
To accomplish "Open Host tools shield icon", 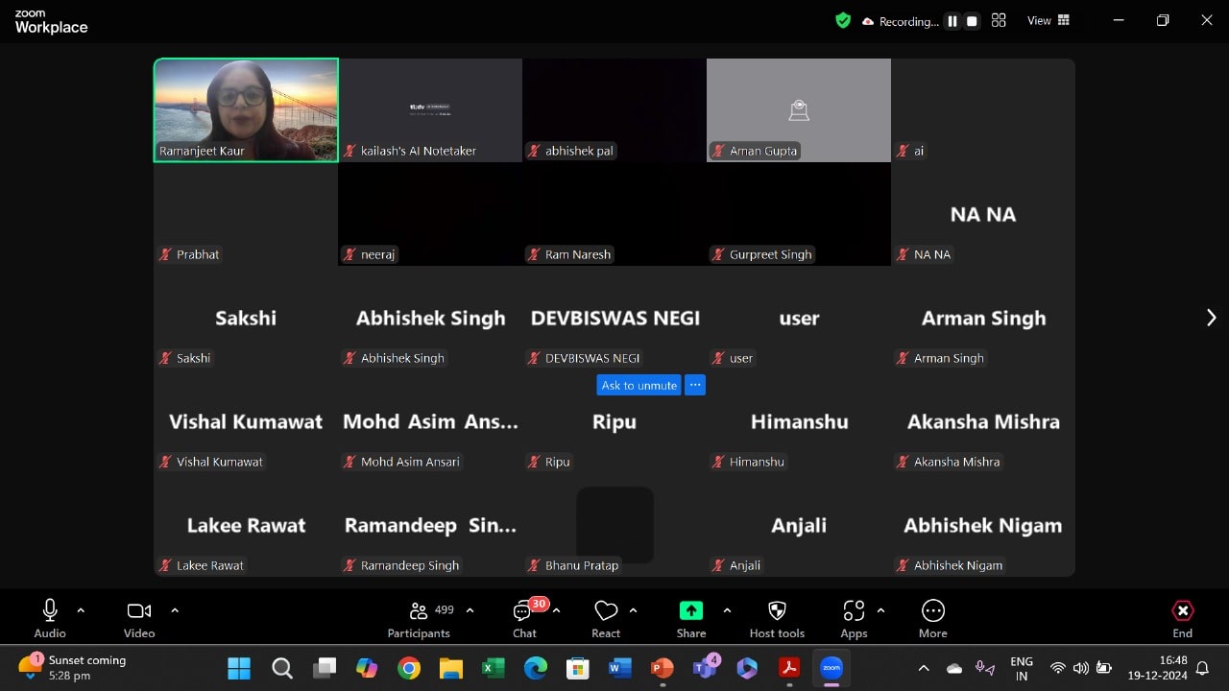I will 777,611.
